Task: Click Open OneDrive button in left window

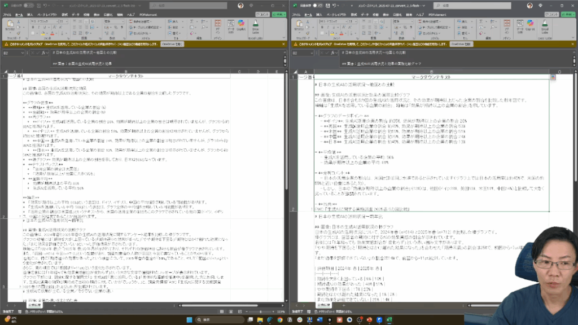Action: [x=172, y=44]
